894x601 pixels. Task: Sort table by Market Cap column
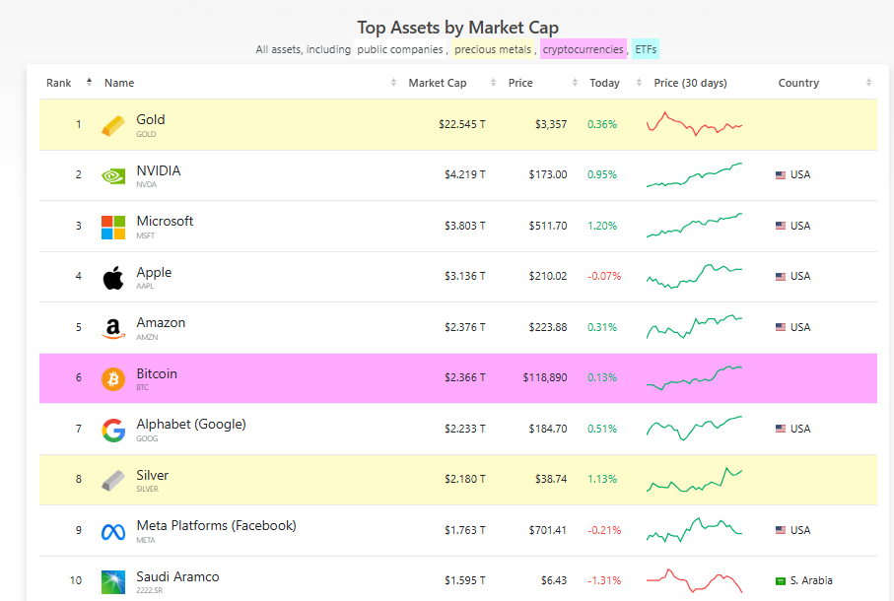pyautogui.click(x=438, y=83)
